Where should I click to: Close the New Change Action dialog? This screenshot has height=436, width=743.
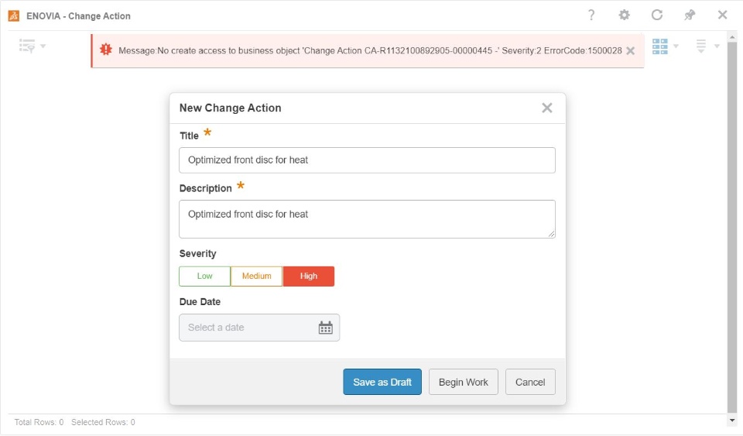[547, 108]
